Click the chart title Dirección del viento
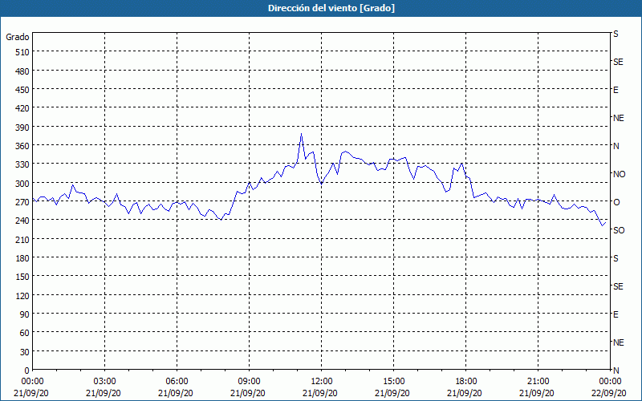Viewport: 642px width, 401px height. (320, 8)
